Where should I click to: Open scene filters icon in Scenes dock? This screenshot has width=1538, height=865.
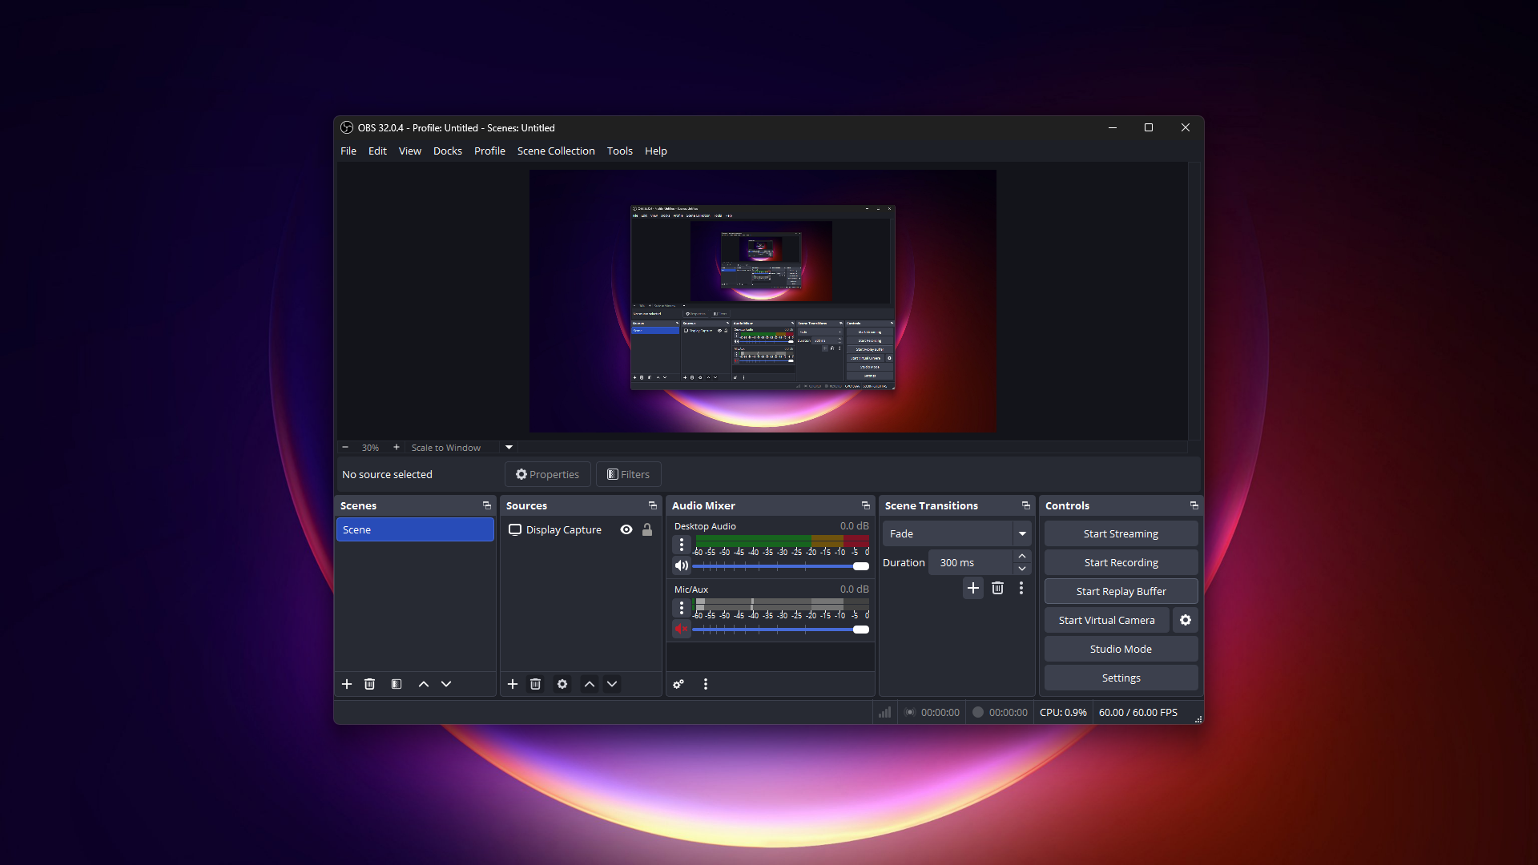click(x=397, y=684)
